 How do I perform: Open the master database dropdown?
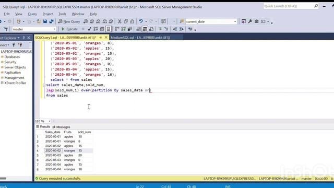pos(54,29)
